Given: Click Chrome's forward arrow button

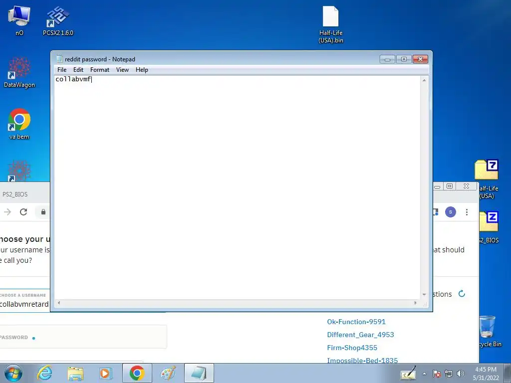Looking at the screenshot, I should (7, 212).
